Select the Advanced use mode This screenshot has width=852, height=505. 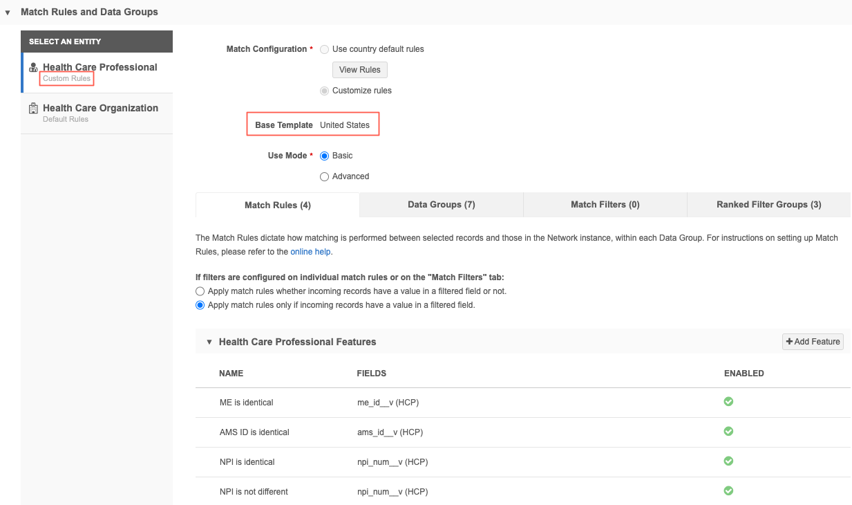[325, 176]
